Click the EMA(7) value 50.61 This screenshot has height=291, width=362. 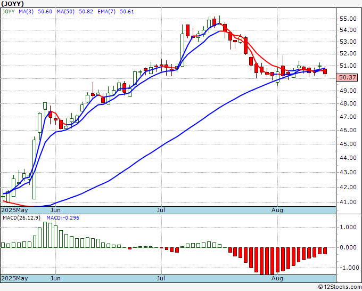pos(127,12)
